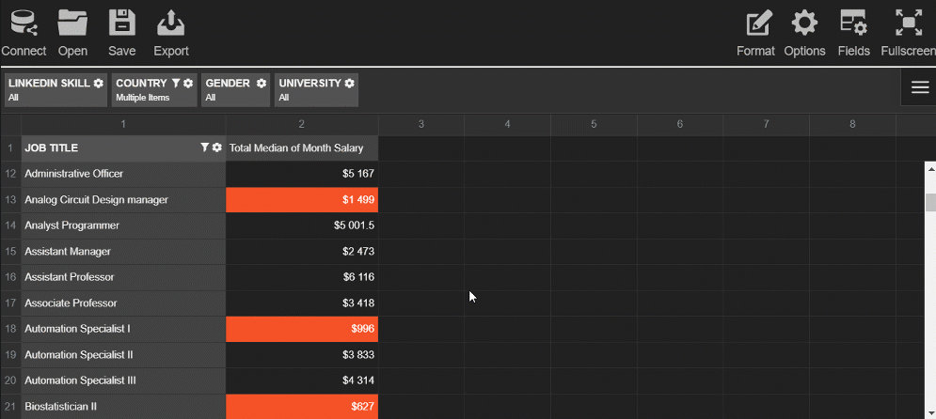The image size is (936, 419).
Task: Click Automation Specialist II row label
Action: pos(123,354)
